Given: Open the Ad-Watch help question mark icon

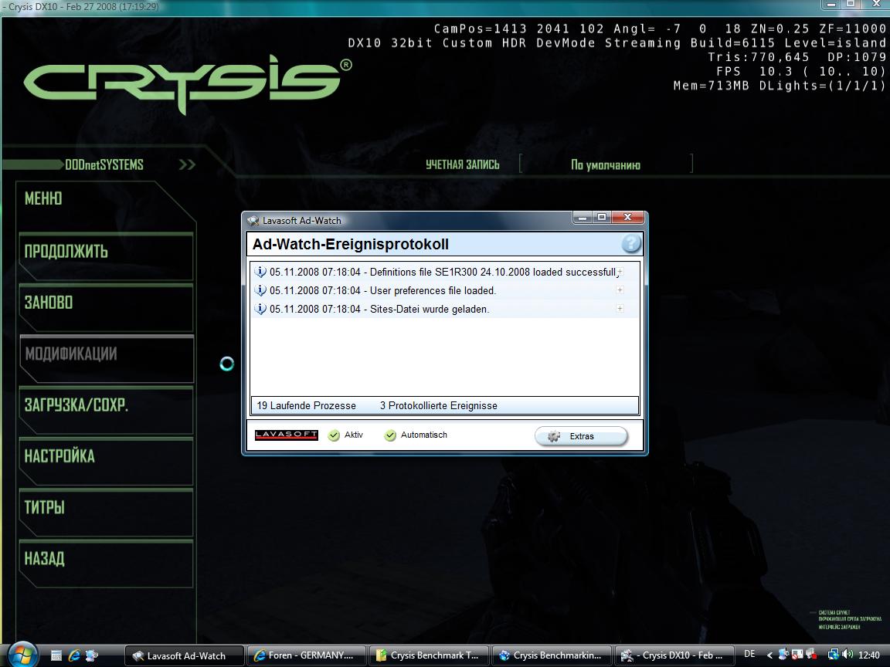Looking at the screenshot, I should tap(631, 244).
